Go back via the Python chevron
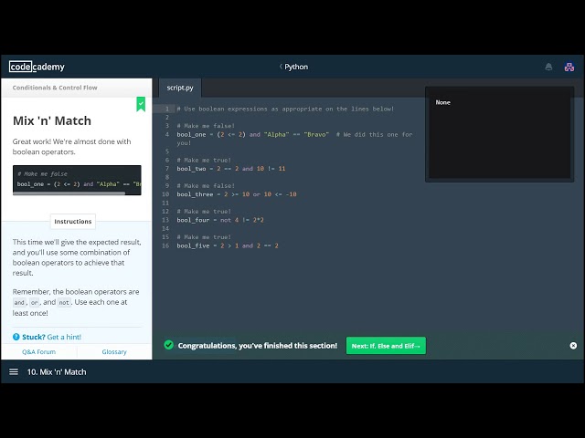 click(x=293, y=67)
